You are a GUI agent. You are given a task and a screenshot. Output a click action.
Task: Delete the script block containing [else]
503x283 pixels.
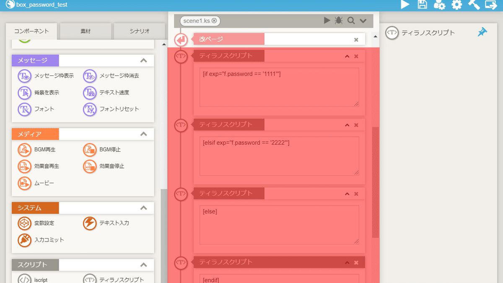tap(356, 194)
